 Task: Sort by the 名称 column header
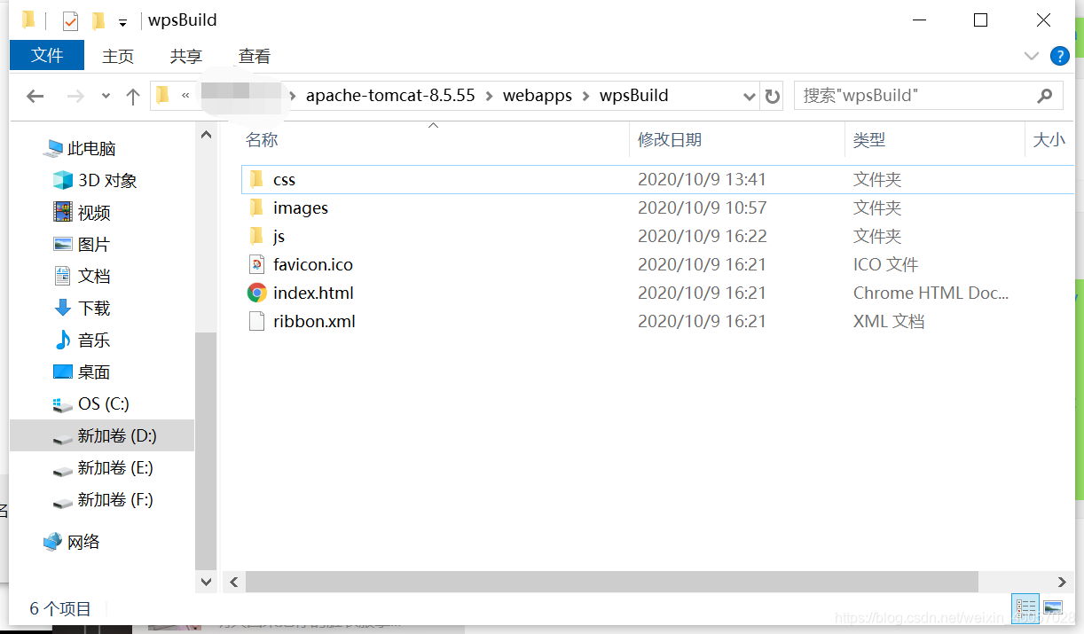262,139
